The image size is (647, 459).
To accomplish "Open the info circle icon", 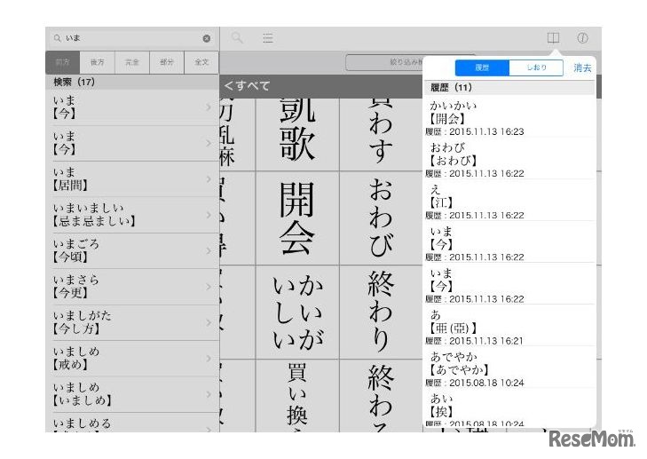I will (582, 38).
